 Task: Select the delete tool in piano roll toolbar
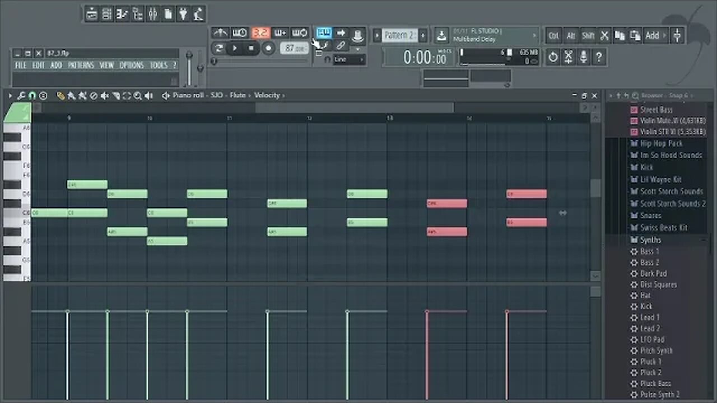pos(93,96)
